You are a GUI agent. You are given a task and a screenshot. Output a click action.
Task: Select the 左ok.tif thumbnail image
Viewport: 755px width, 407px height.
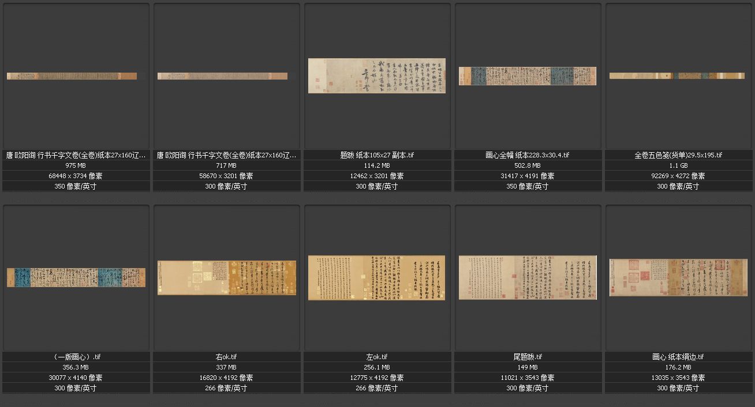377,278
